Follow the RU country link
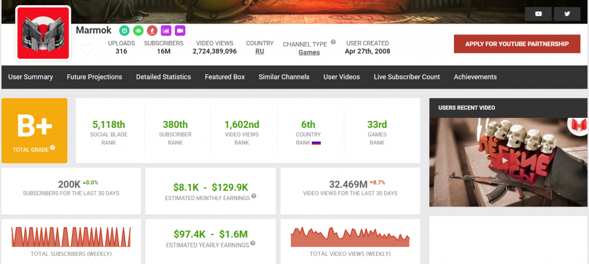 260,51
